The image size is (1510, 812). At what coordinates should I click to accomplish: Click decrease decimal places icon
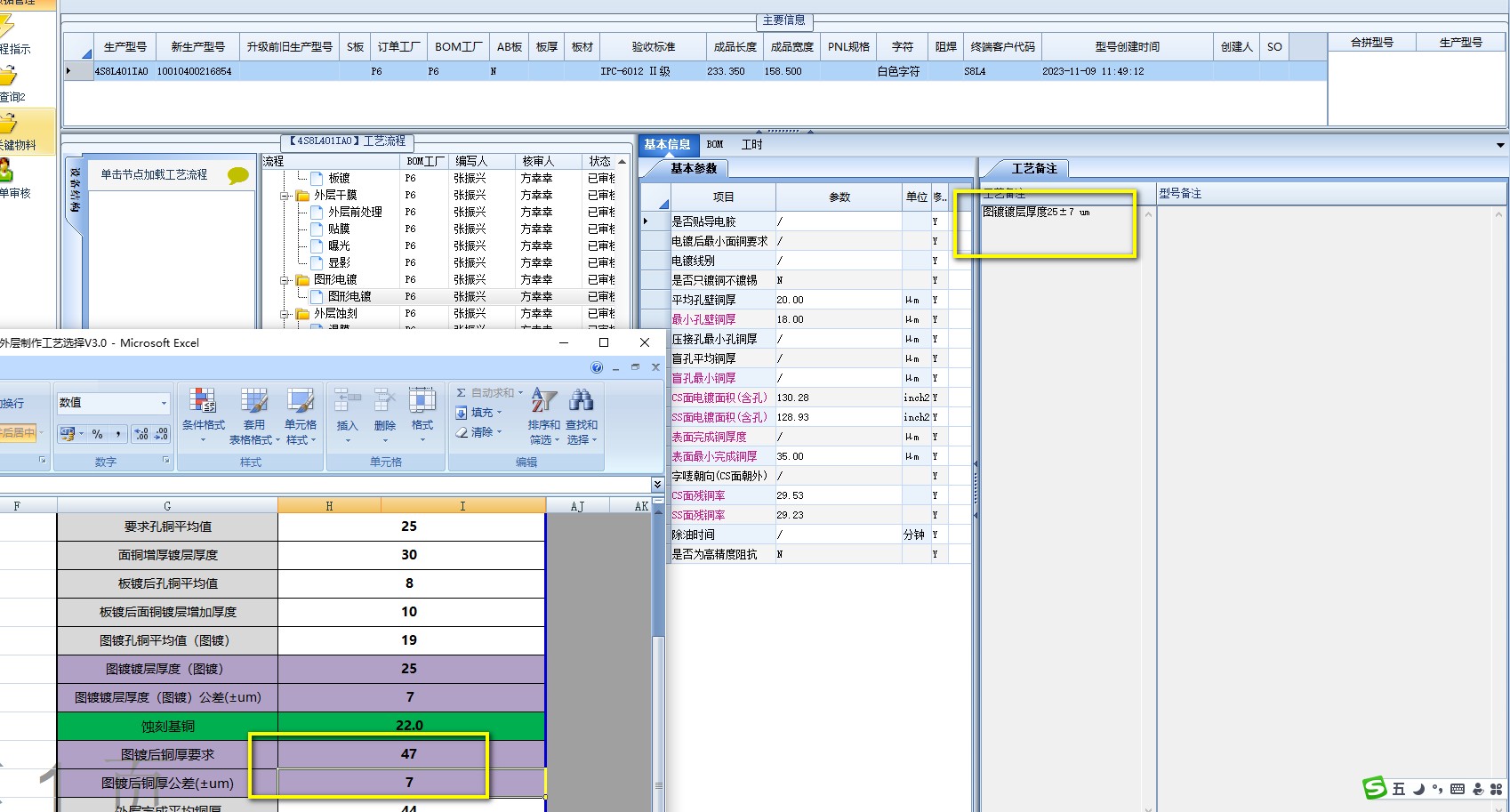click(161, 434)
